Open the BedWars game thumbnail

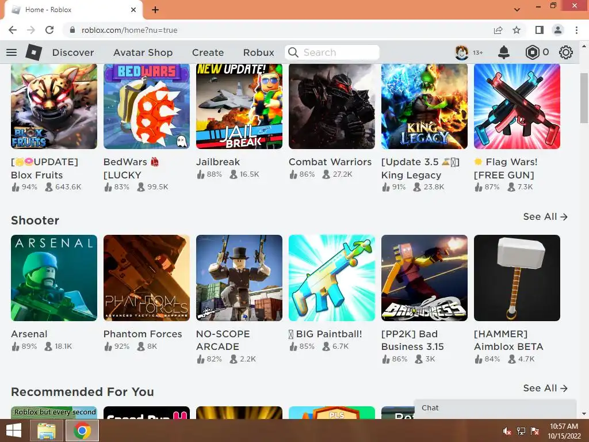pos(147,106)
